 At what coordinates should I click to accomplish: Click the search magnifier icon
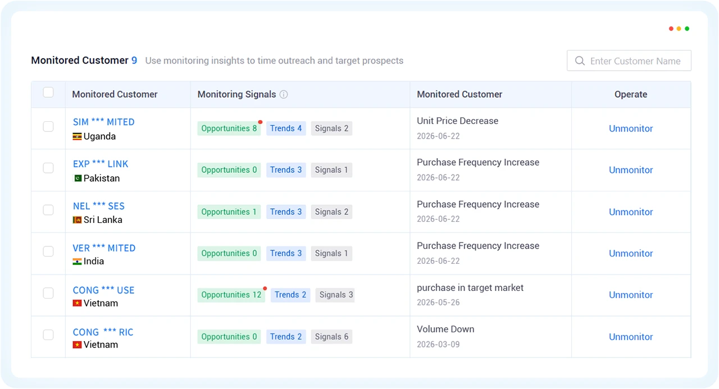[580, 61]
